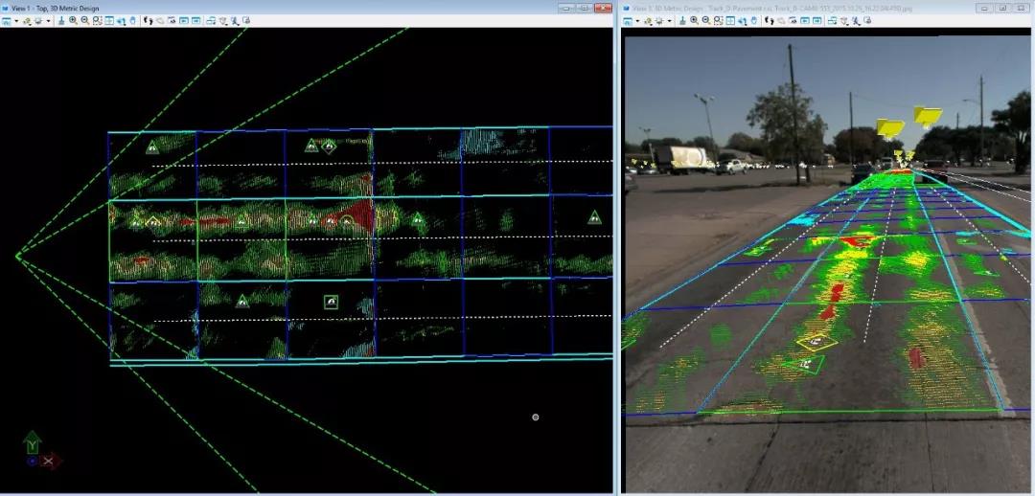The height and width of the screenshot is (496, 1035).
Task: Open Display Styles lightbulb icon in View 5
Action: point(648,20)
